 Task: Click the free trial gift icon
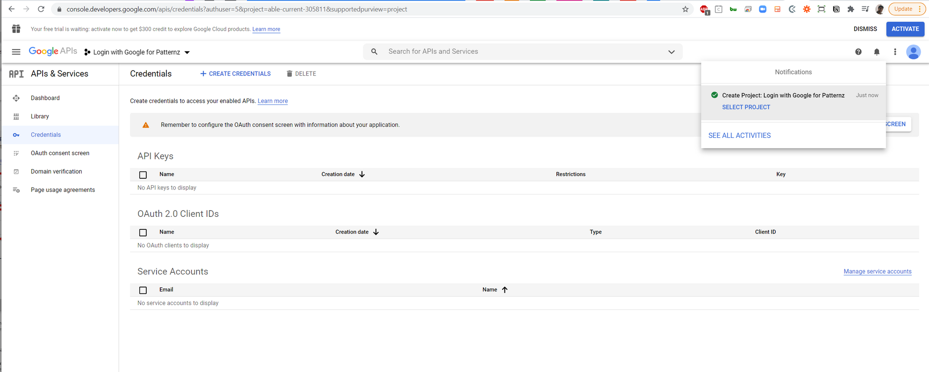tap(16, 29)
